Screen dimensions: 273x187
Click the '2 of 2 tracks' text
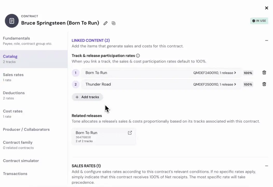(x=84, y=141)
